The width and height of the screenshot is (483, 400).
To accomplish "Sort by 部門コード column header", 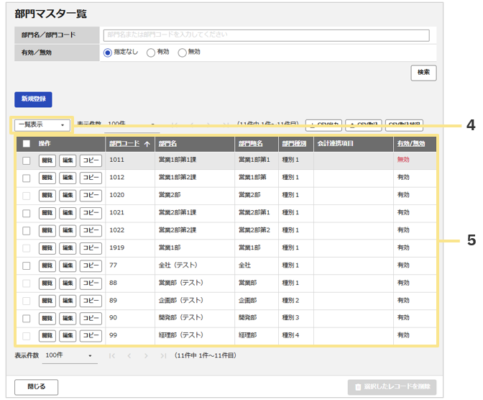I will pos(124,144).
